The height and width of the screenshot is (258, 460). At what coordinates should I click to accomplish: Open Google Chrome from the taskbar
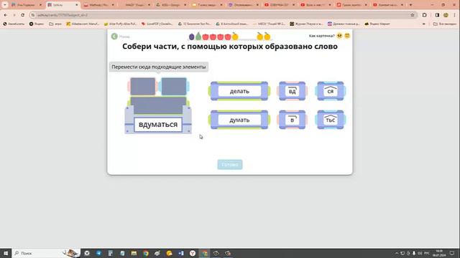tap(145, 253)
